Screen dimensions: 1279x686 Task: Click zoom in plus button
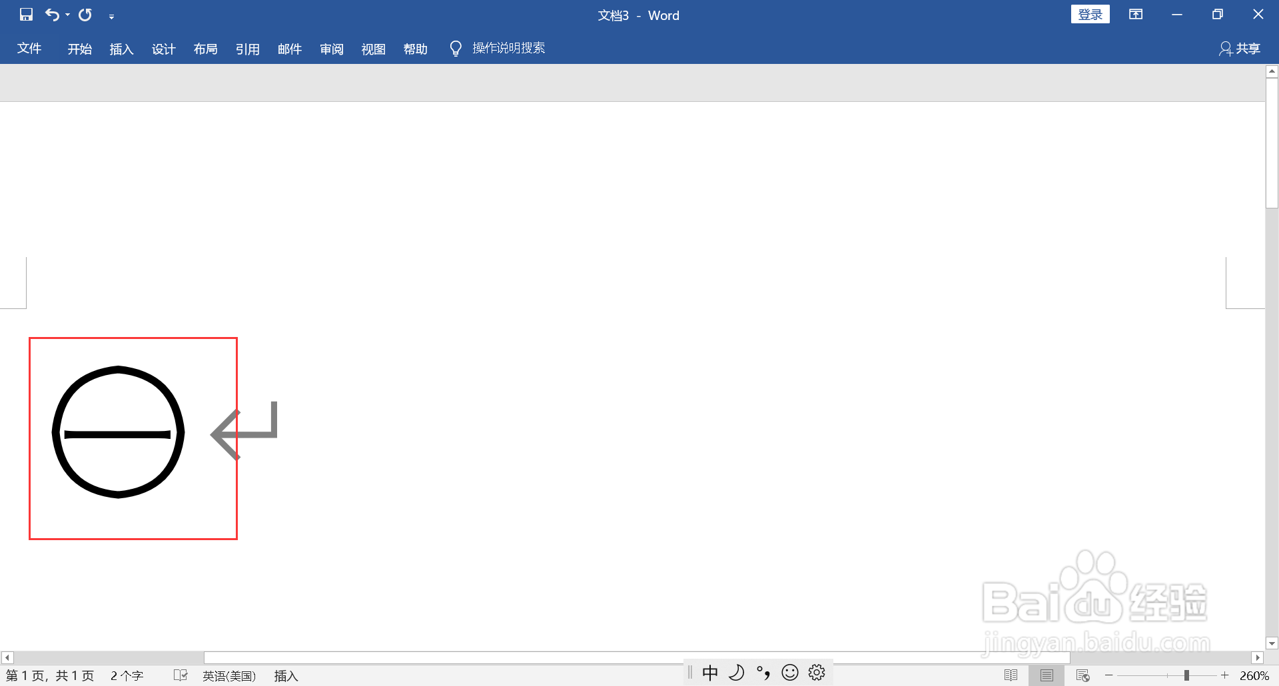point(1224,675)
